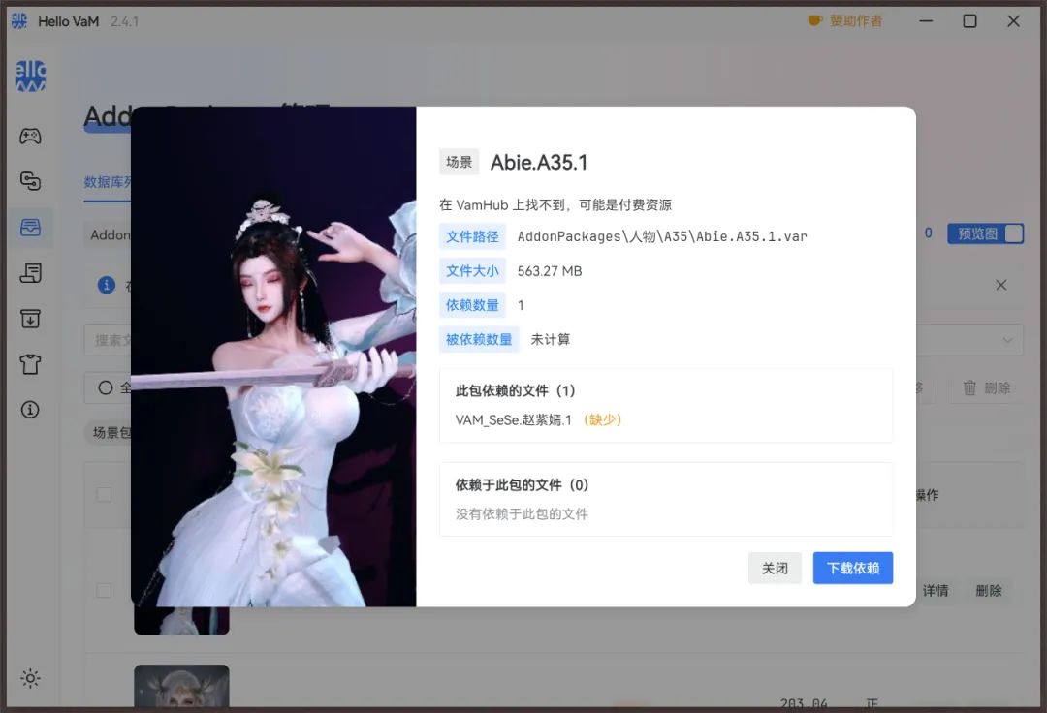Select the radio button below the search box
The image size is (1047, 713).
click(106, 387)
